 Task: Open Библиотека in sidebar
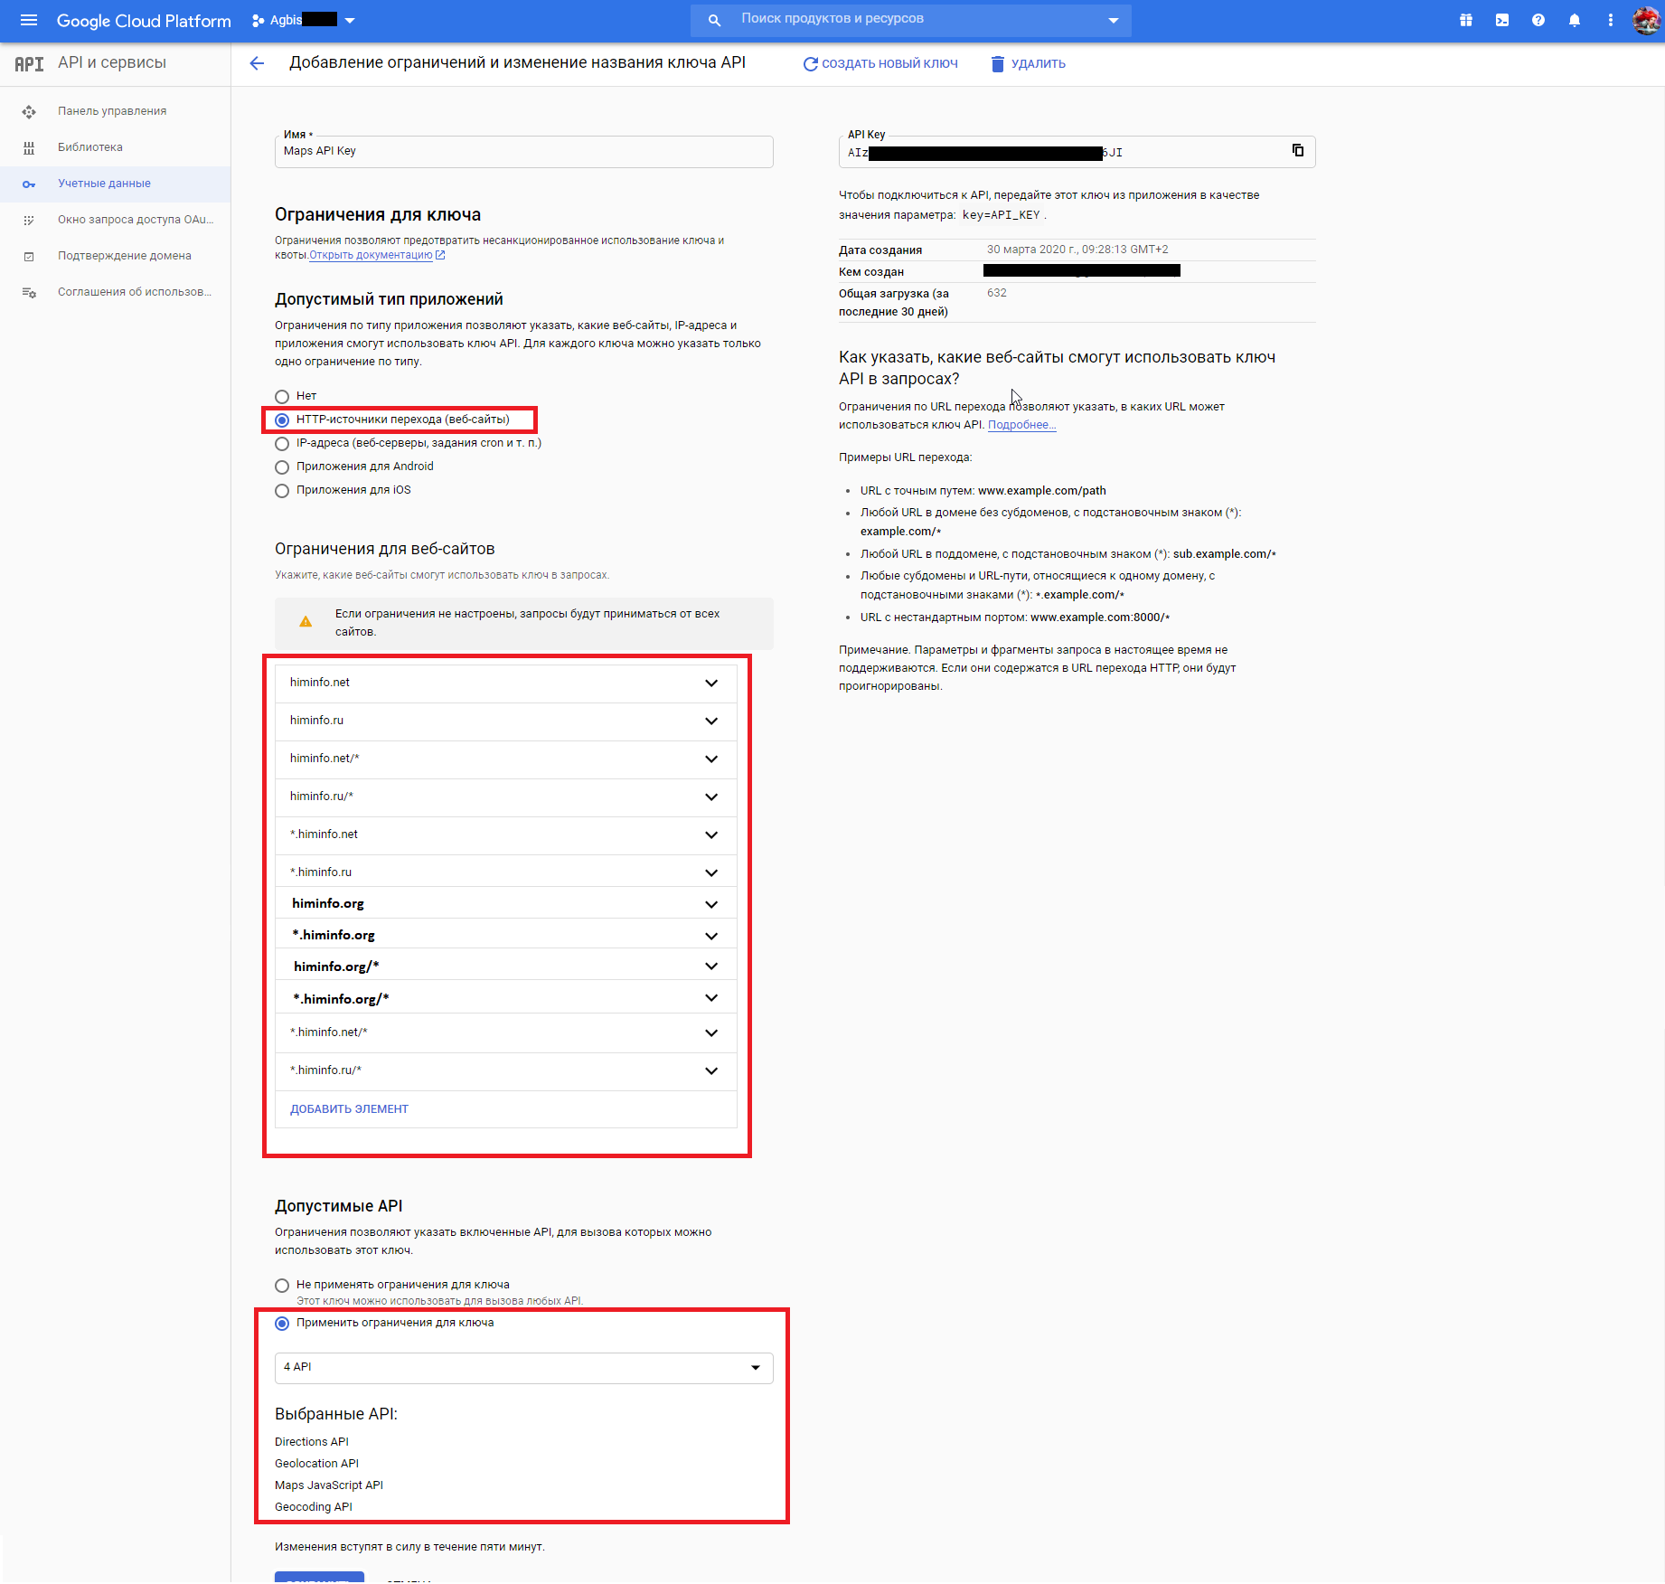coord(90,147)
